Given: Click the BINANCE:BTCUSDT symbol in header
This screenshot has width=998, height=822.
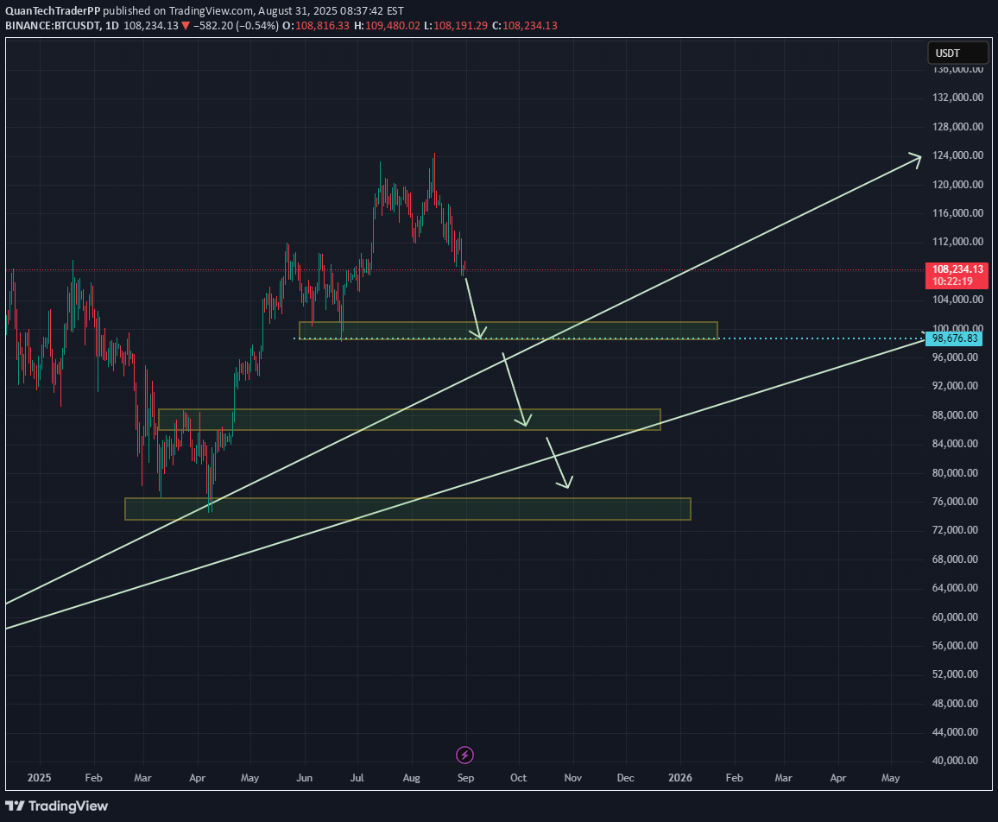Looking at the screenshot, I should [x=51, y=26].
